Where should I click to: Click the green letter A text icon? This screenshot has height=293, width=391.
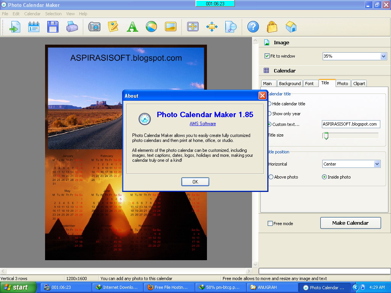[x=132, y=27]
